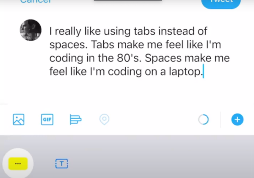Click the word "Spaces" in the tweet
The width and height of the screenshot is (254, 178).
[x=163, y=58]
